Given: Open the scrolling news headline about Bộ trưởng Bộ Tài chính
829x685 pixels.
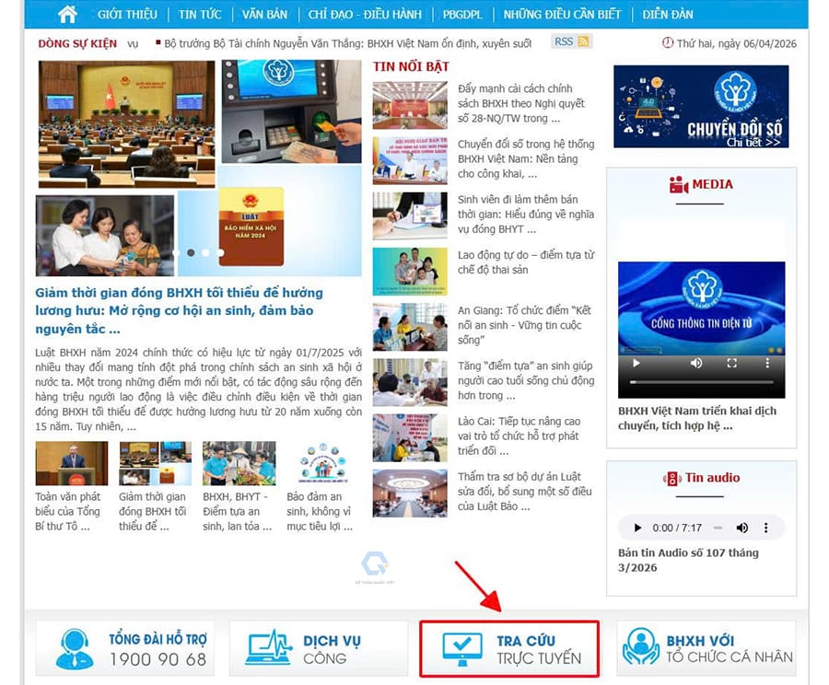Looking at the screenshot, I should coord(348,43).
